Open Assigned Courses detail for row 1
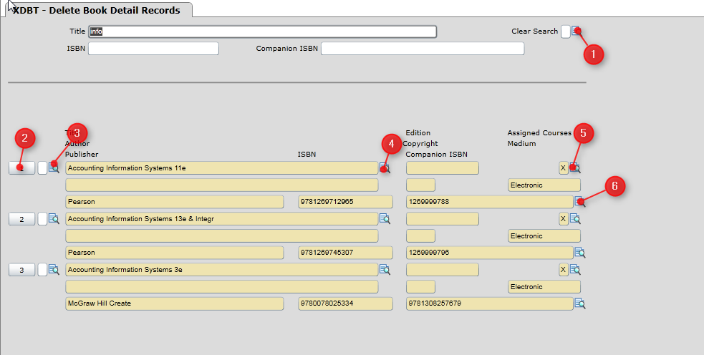This screenshot has height=355, width=704. (x=575, y=168)
